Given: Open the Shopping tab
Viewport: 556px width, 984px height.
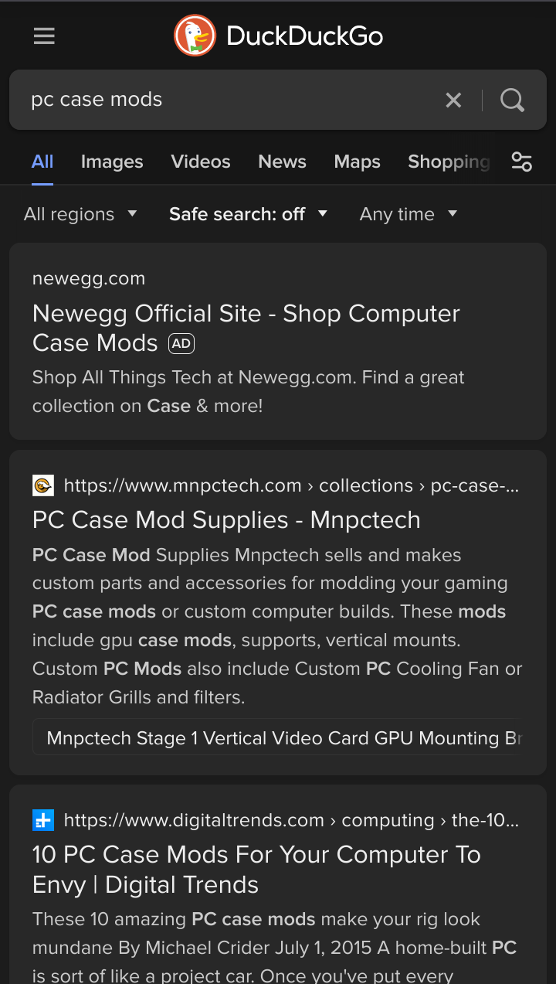Looking at the screenshot, I should pyautogui.click(x=449, y=162).
